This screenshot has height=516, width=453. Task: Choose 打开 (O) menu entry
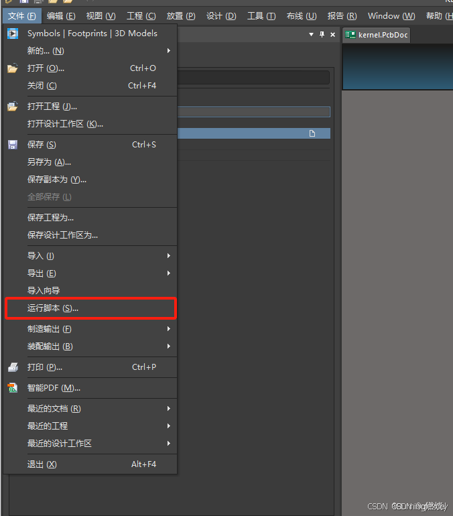pyautogui.click(x=90, y=68)
